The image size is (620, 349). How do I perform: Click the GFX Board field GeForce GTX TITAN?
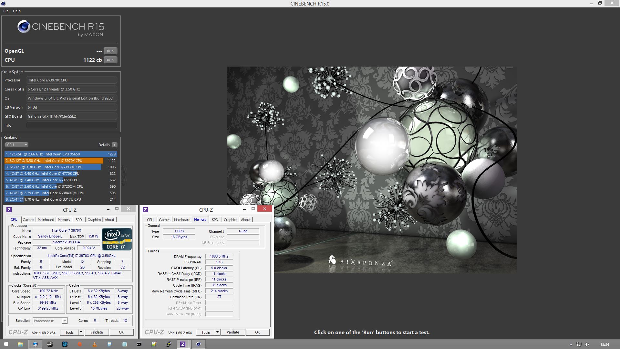tap(72, 116)
